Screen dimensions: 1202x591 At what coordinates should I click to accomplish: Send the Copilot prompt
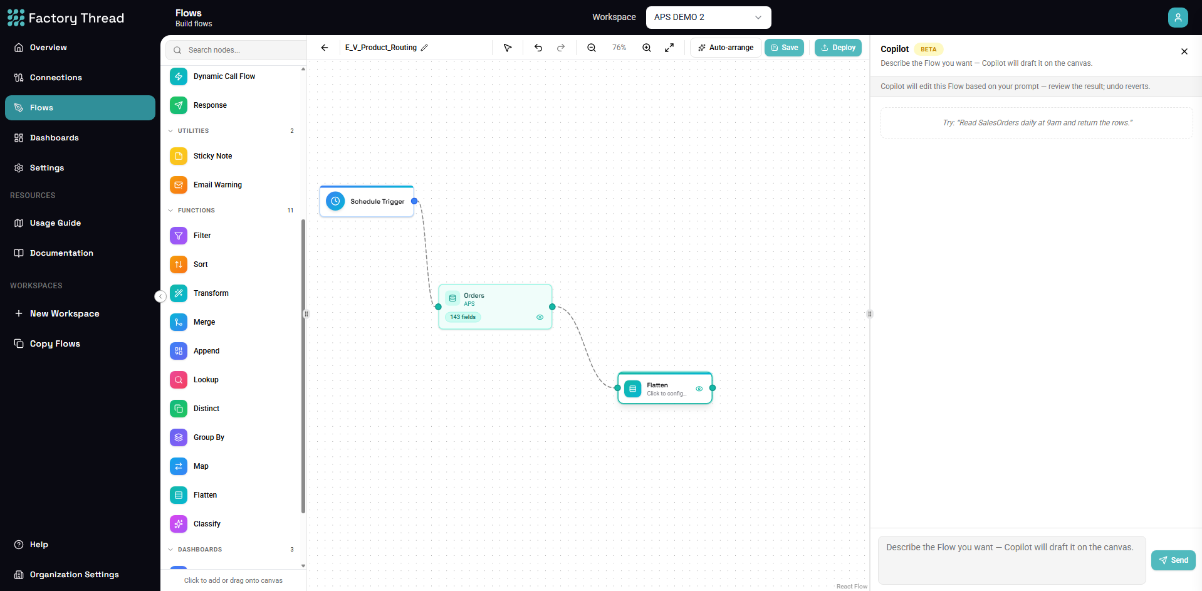1173,560
